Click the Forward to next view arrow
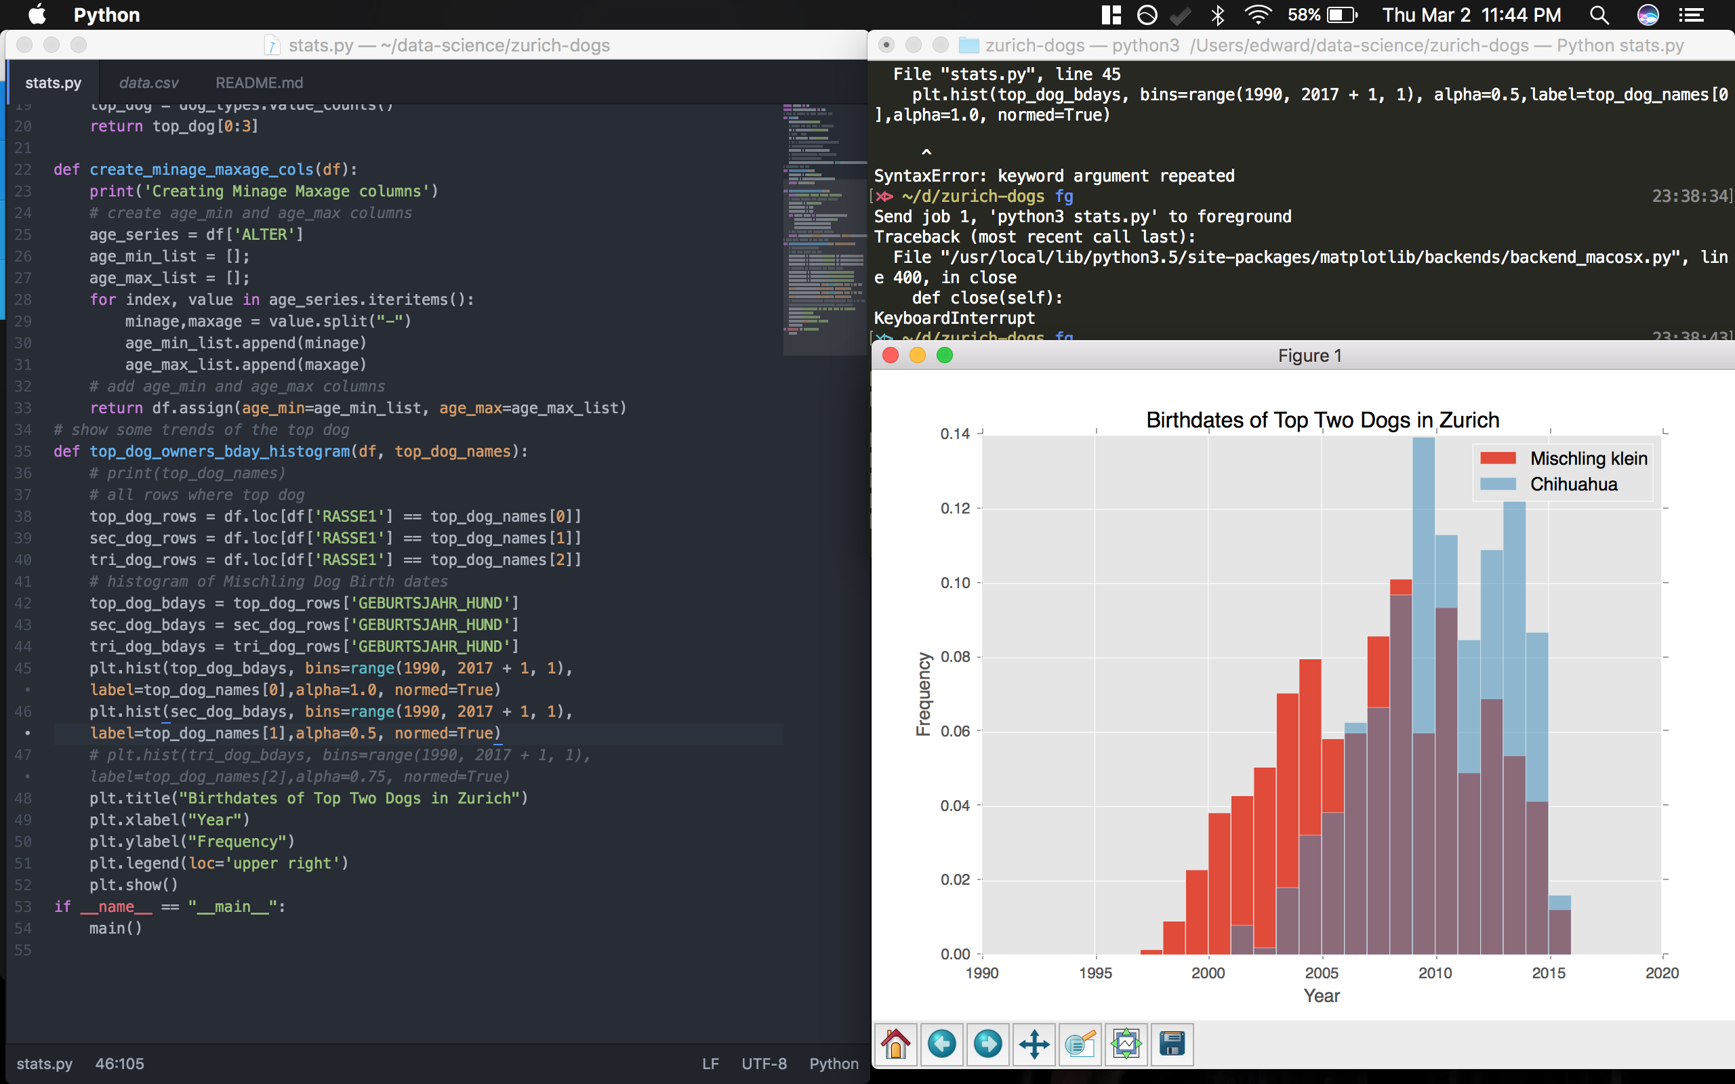This screenshot has height=1084, width=1735. (987, 1044)
